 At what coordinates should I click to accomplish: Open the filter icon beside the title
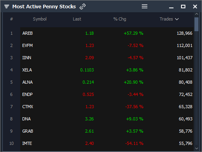[x=7, y=6]
